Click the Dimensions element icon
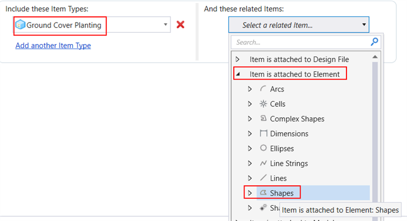 pyautogui.click(x=263, y=133)
